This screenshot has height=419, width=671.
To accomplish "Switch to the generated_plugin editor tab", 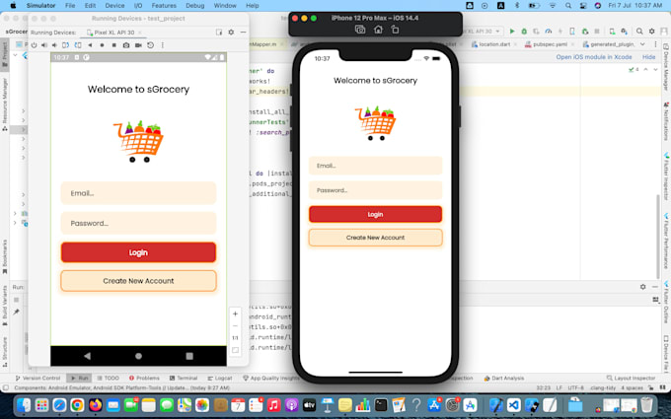I will [x=610, y=44].
